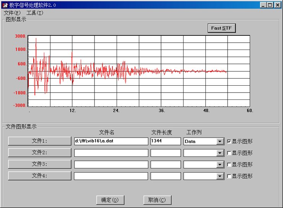Click the x-axis label 60.

(x=250, y=110)
